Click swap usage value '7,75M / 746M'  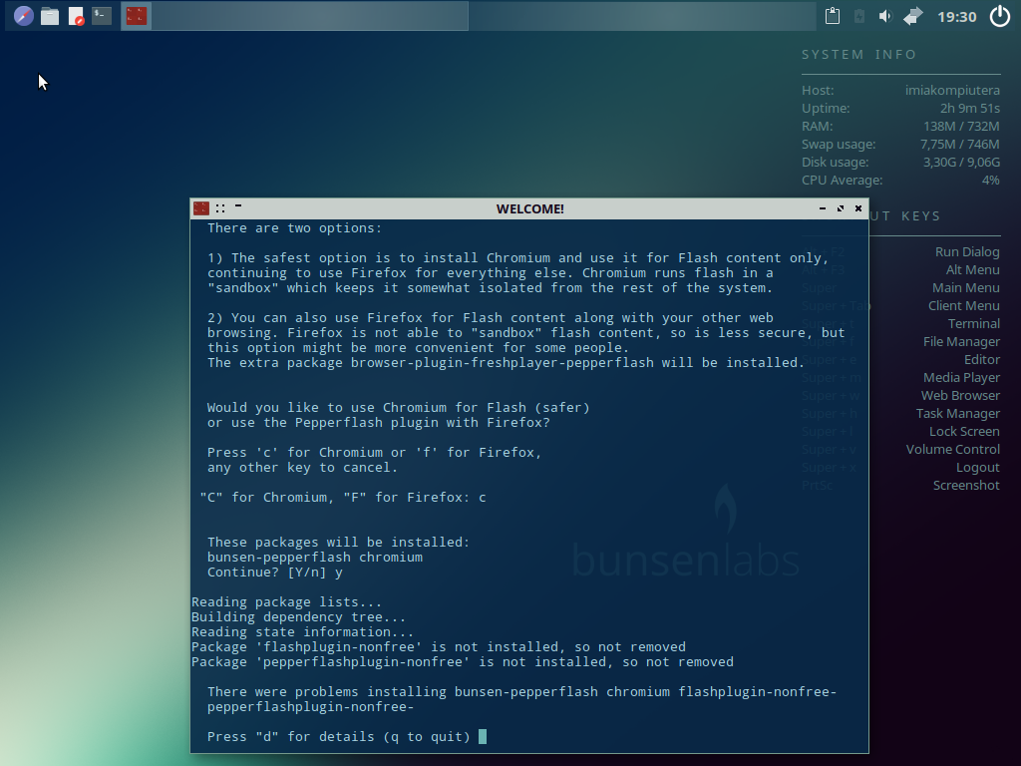[960, 144]
